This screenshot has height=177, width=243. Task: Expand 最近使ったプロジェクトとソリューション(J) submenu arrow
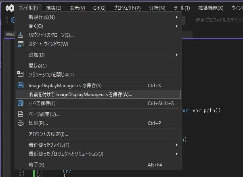pyautogui.click(x=177, y=154)
